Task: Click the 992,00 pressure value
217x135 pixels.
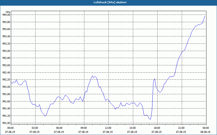Action: tap(6, 87)
